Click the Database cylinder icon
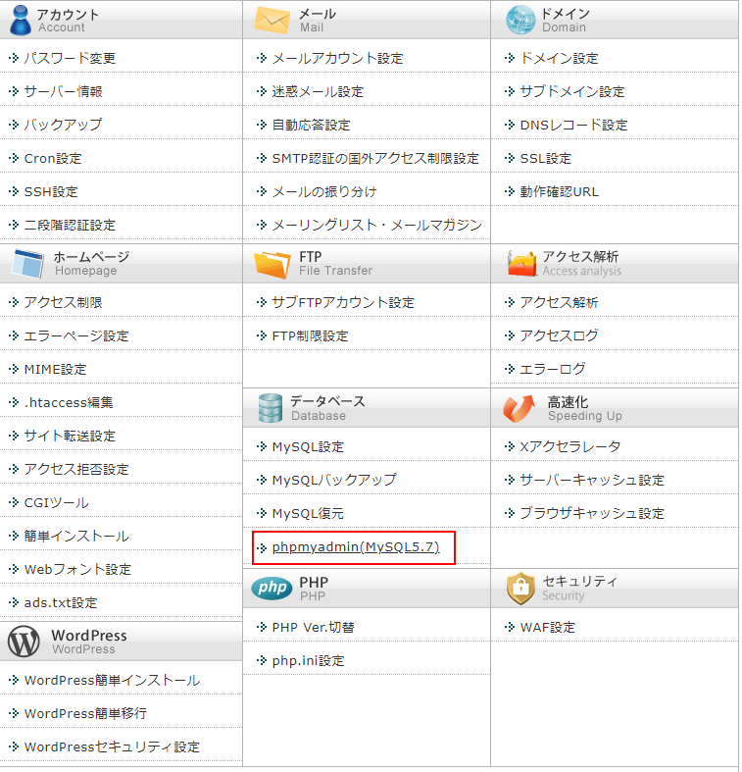This screenshot has width=742, height=772. click(271, 408)
